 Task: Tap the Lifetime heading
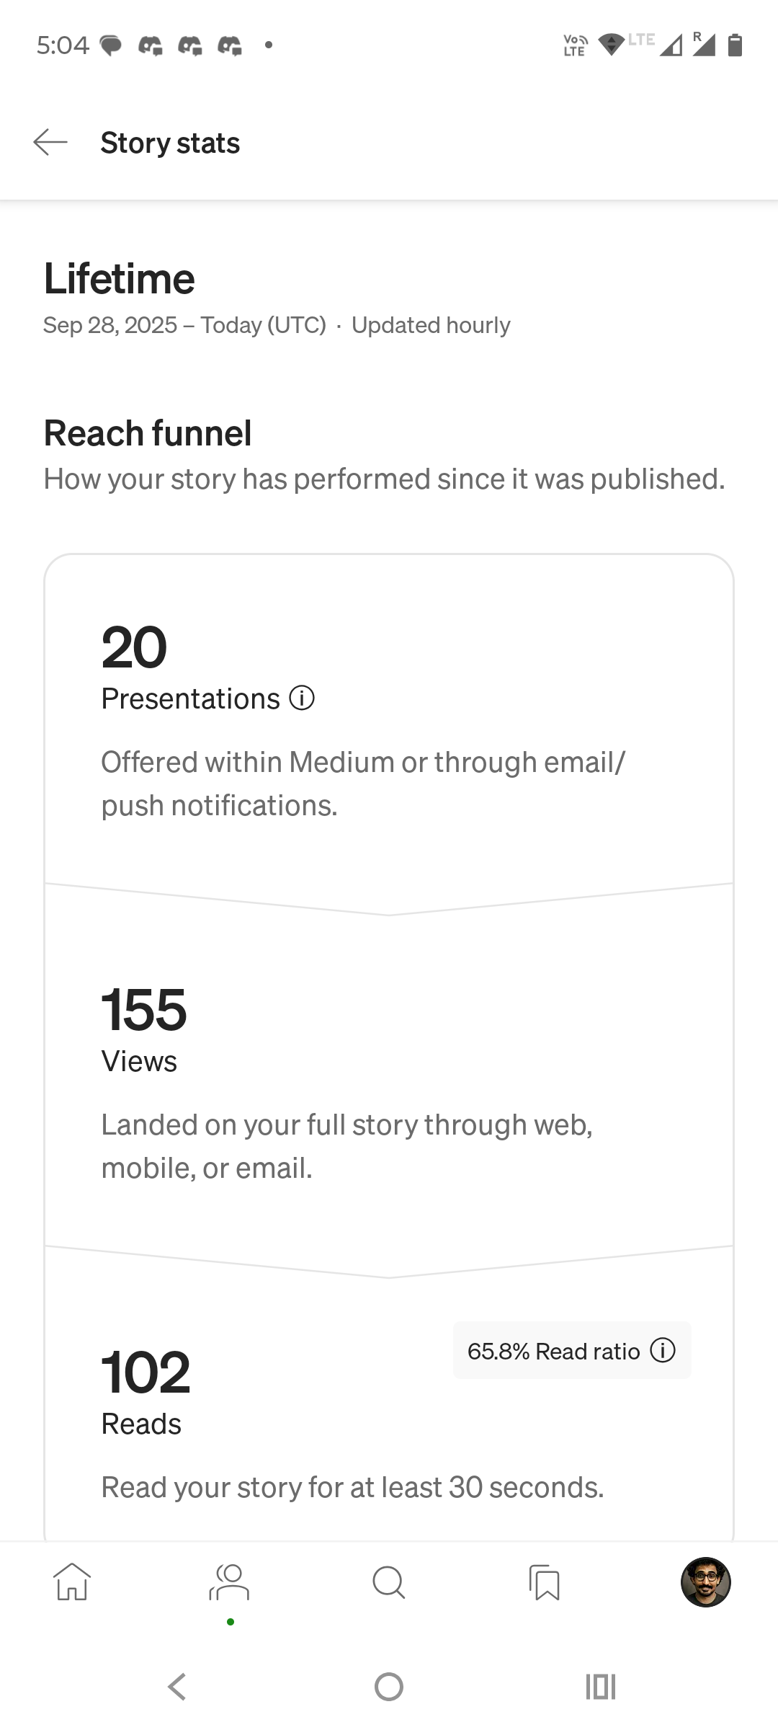pyautogui.click(x=120, y=279)
